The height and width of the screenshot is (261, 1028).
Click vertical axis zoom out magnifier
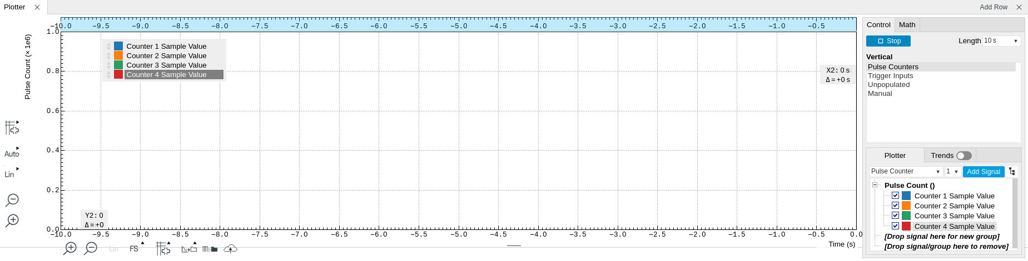(12, 200)
